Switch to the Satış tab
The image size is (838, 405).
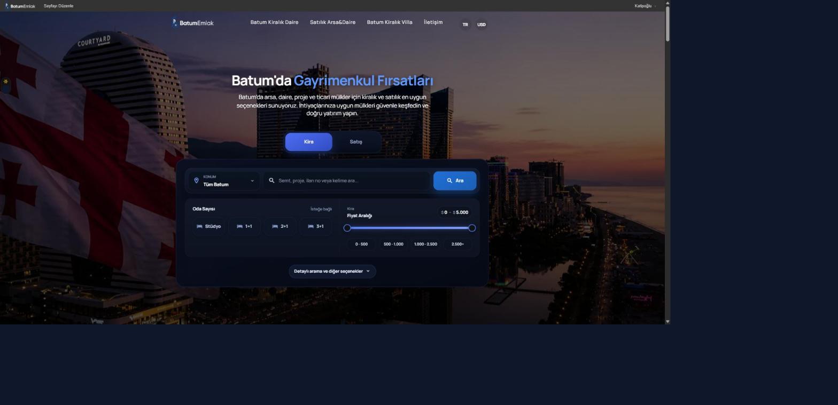356,142
